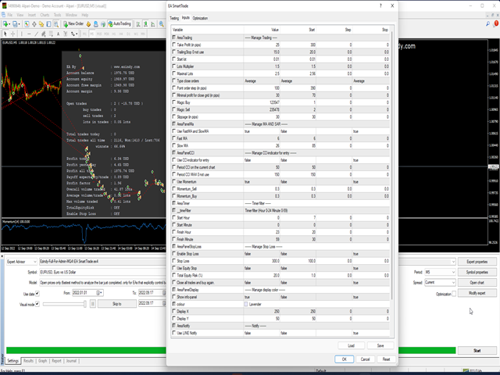Open the Journal tab in tester
Viewport: 500px width, 375px height.
tap(71, 361)
